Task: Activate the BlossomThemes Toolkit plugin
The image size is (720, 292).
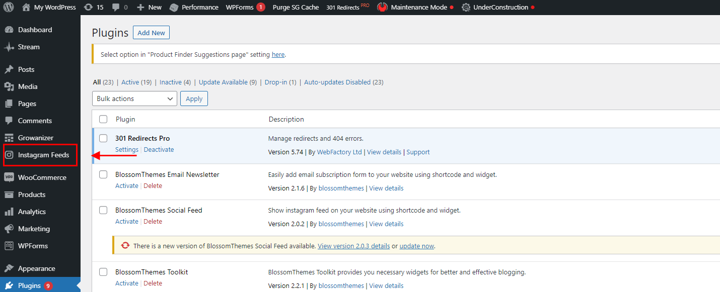Action: (127, 283)
